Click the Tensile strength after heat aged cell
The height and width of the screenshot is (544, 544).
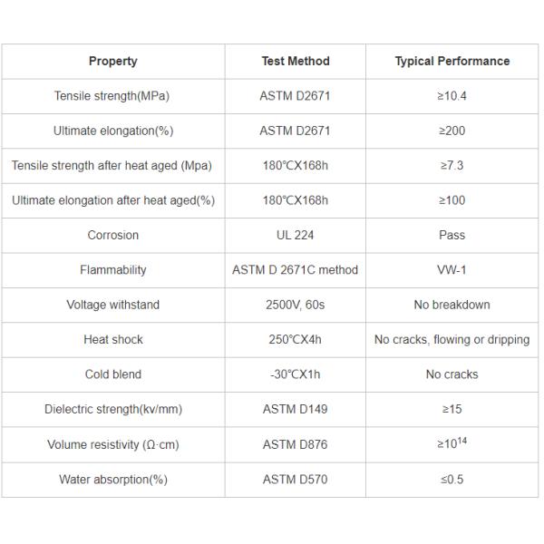pos(113,166)
